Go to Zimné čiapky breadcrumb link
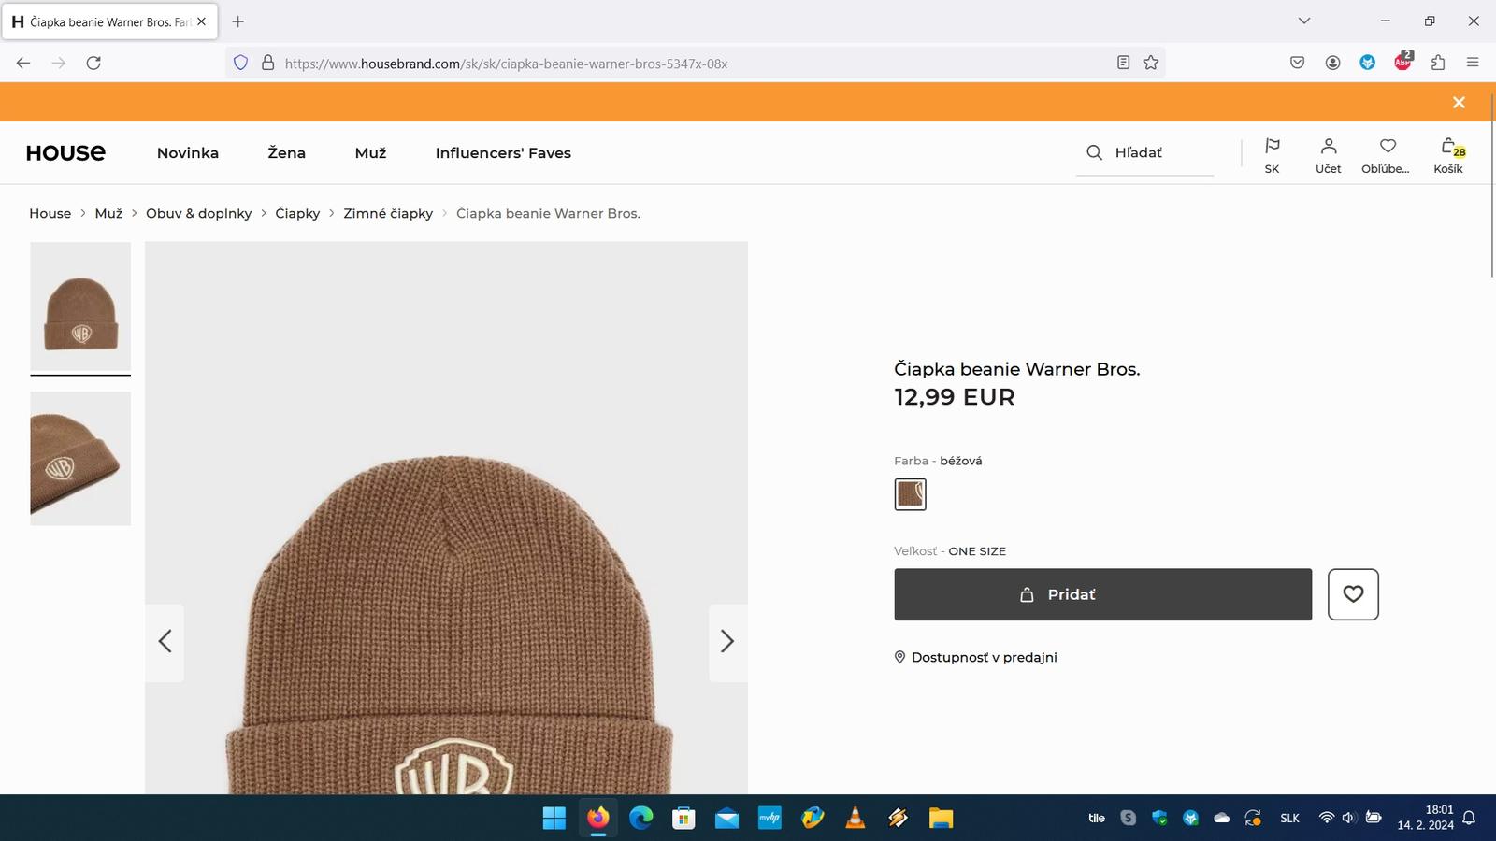Viewport: 1496px width, 841px height. click(388, 214)
